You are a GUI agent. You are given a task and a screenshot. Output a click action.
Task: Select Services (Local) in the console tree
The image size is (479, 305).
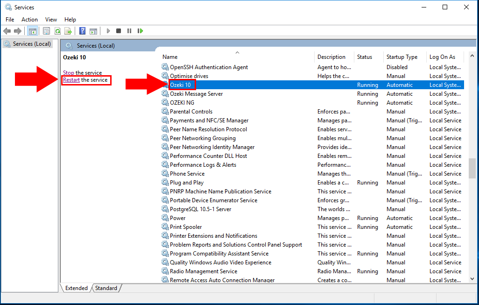[28, 44]
